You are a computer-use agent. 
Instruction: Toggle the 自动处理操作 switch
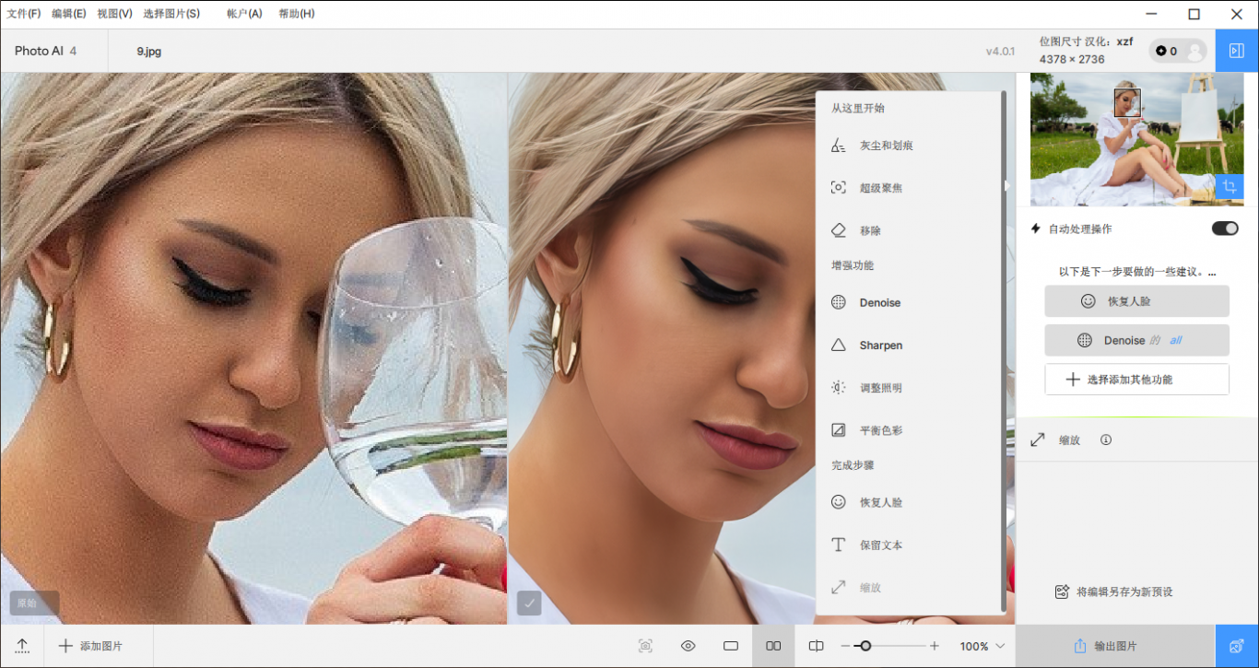(x=1224, y=229)
